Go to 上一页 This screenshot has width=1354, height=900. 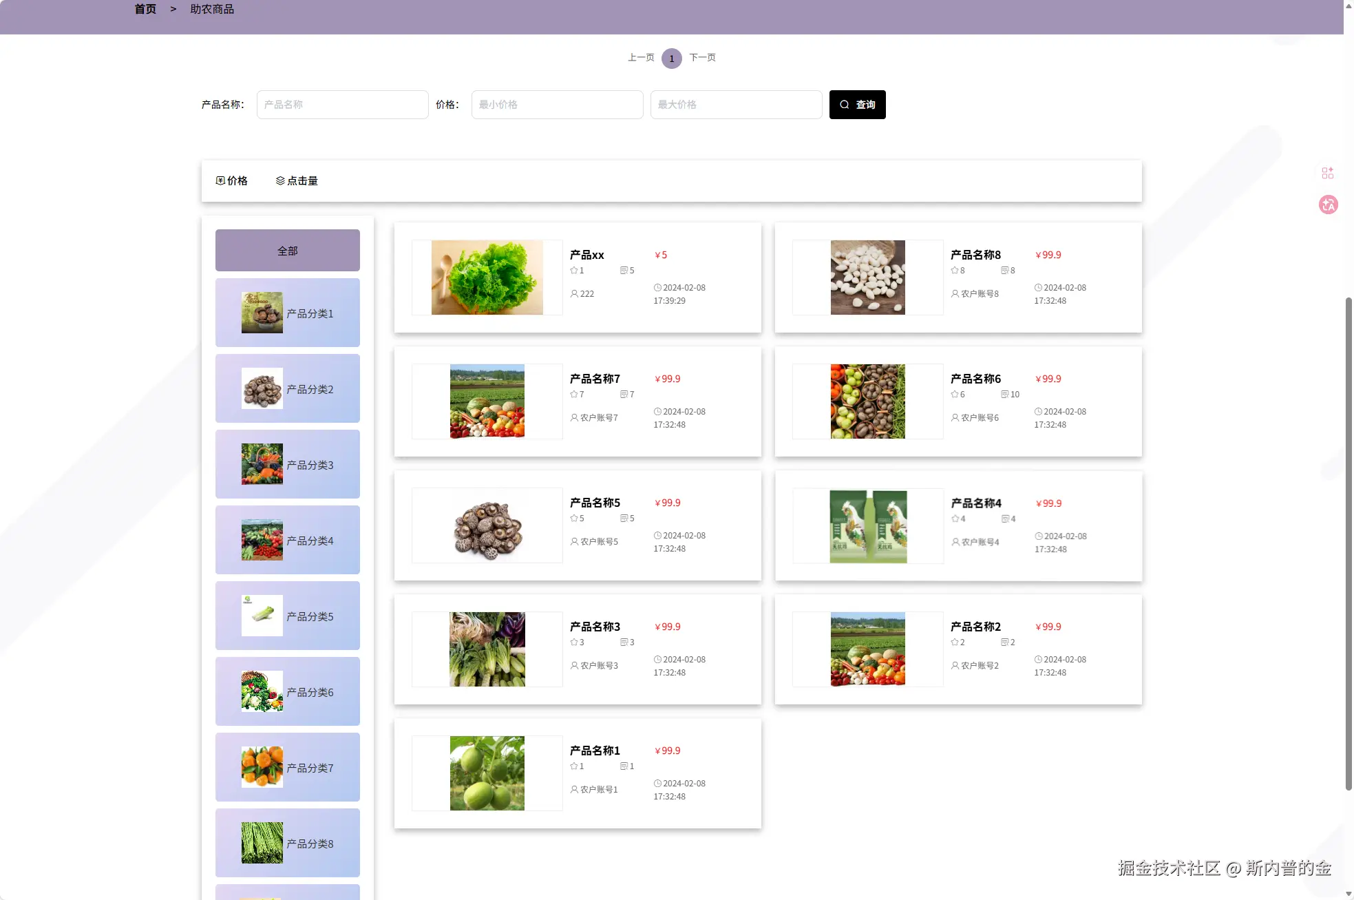click(x=641, y=58)
